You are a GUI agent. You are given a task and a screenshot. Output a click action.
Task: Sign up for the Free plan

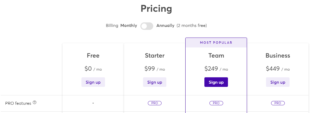pyautogui.click(x=93, y=82)
